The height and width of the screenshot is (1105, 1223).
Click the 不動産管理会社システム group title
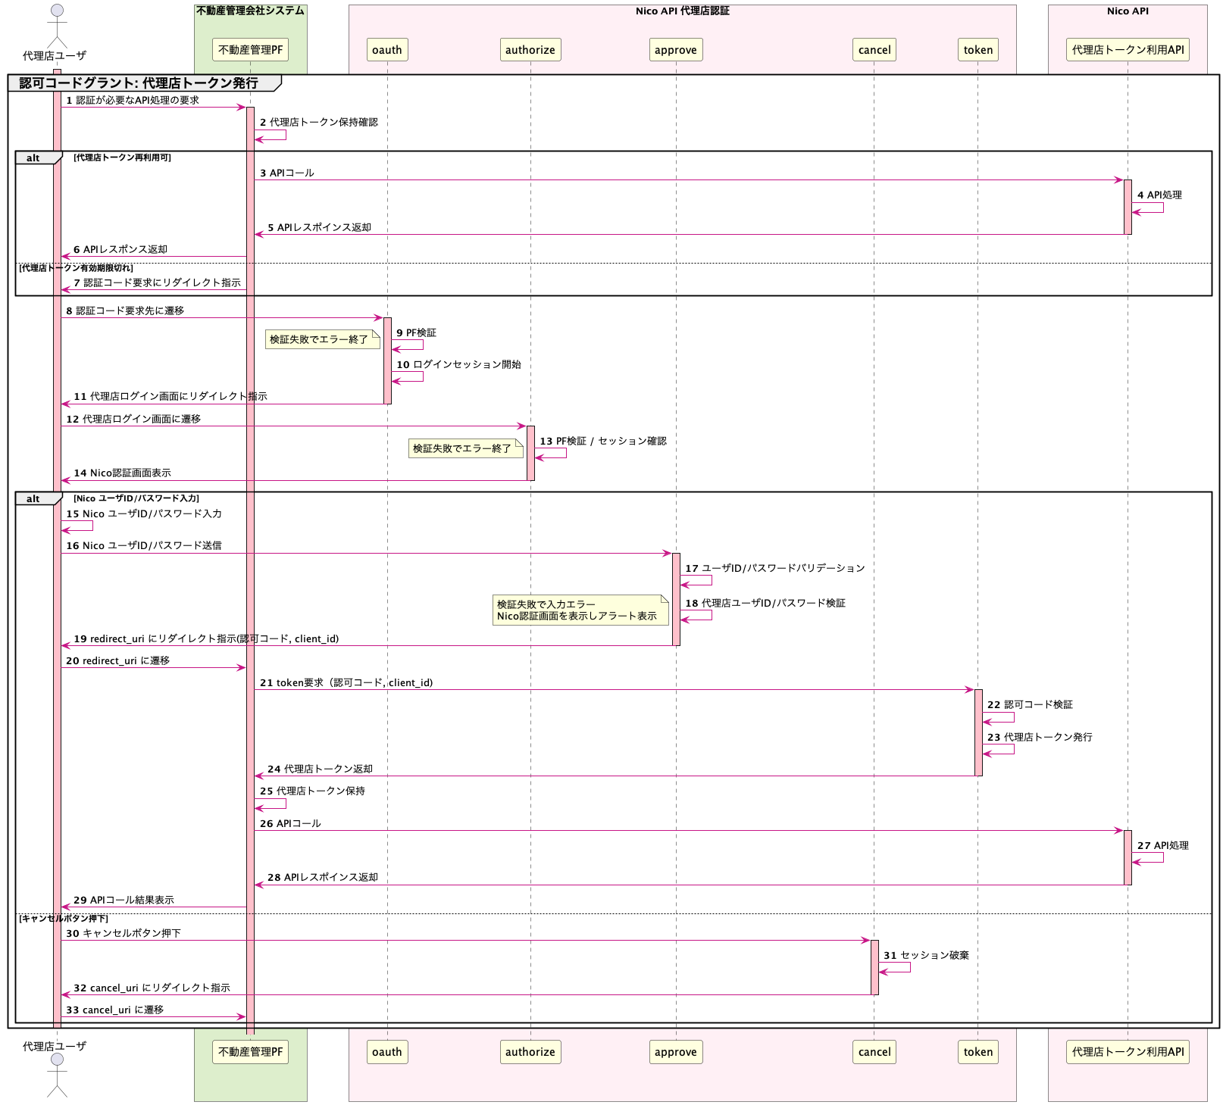pos(250,11)
